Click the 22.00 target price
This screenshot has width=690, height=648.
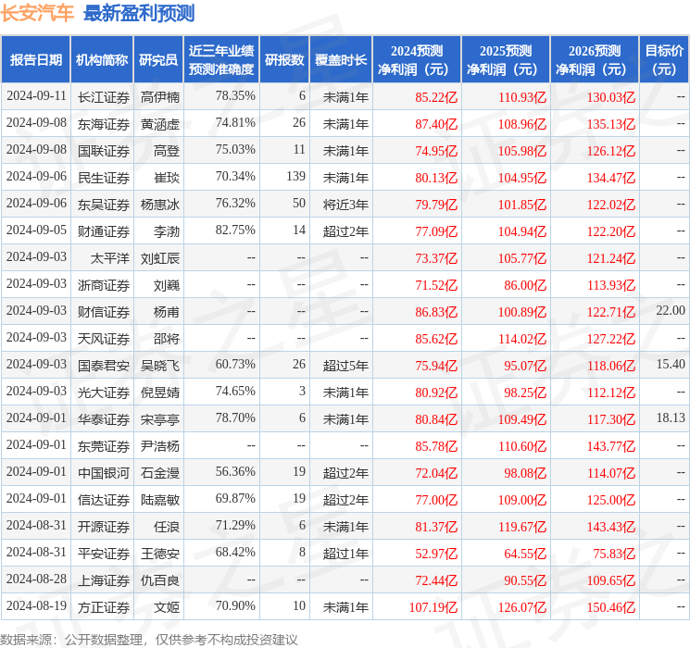click(x=671, y=310)
